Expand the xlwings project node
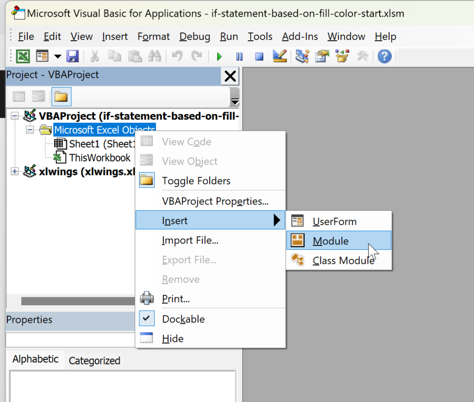The width and height of the screenshot is (474, 402). (14, 171)
